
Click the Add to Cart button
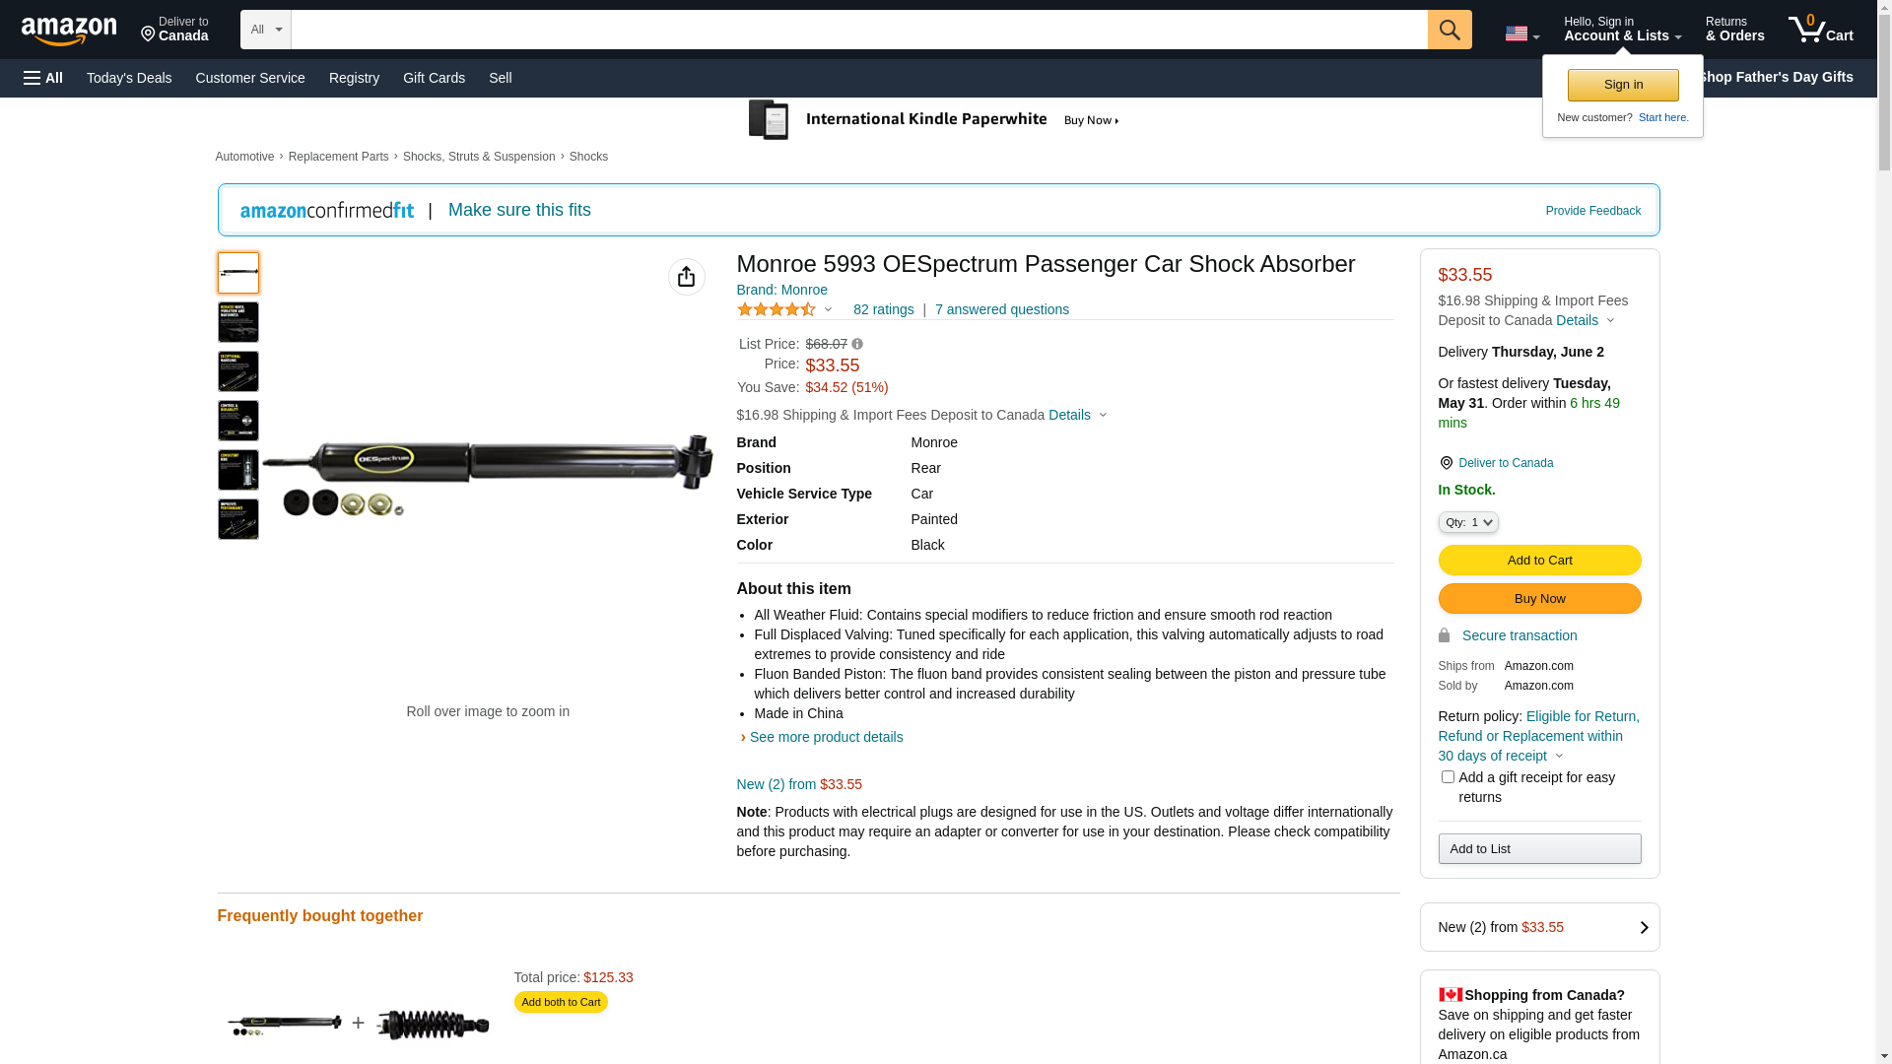[x=1539, y=561]
